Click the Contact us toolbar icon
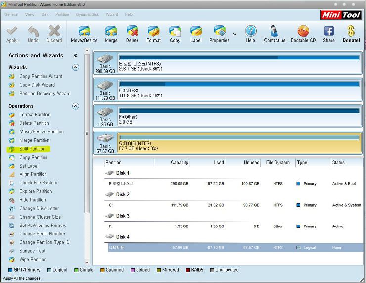Image resolution: width=366 pixels, height=283 pixels. 274,34
